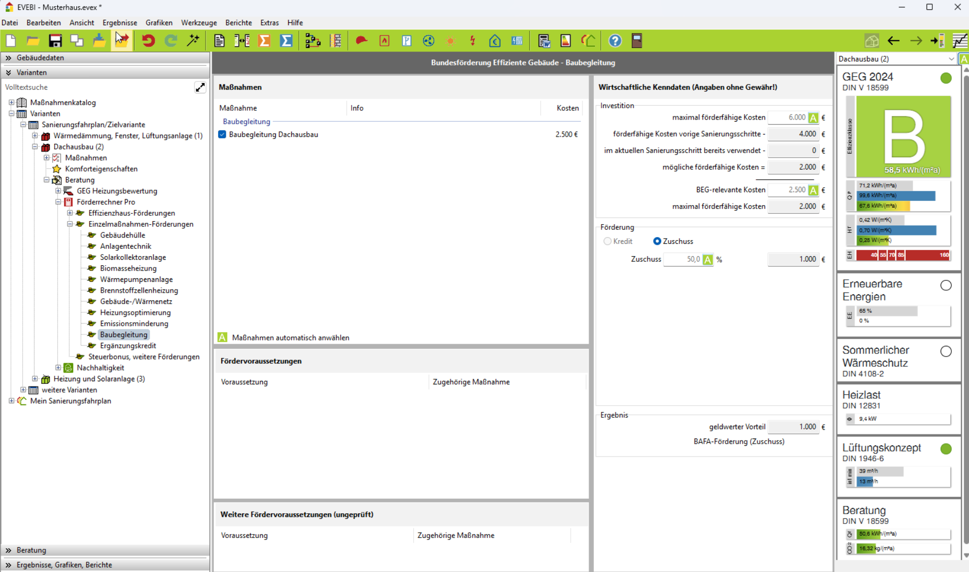
Task: Click the brown door icon in toolbar
Action: coord(637,41)
